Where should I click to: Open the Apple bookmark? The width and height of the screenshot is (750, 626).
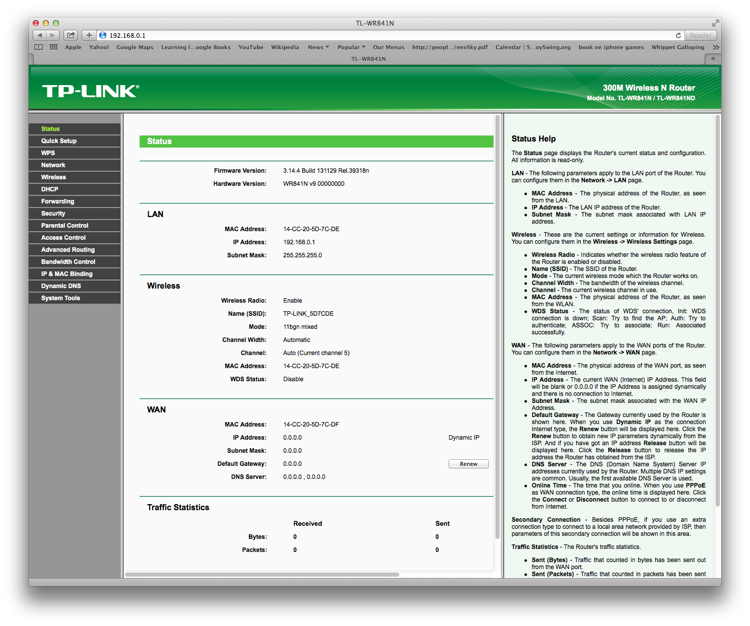pyautogui.click(x=73, y=47)
